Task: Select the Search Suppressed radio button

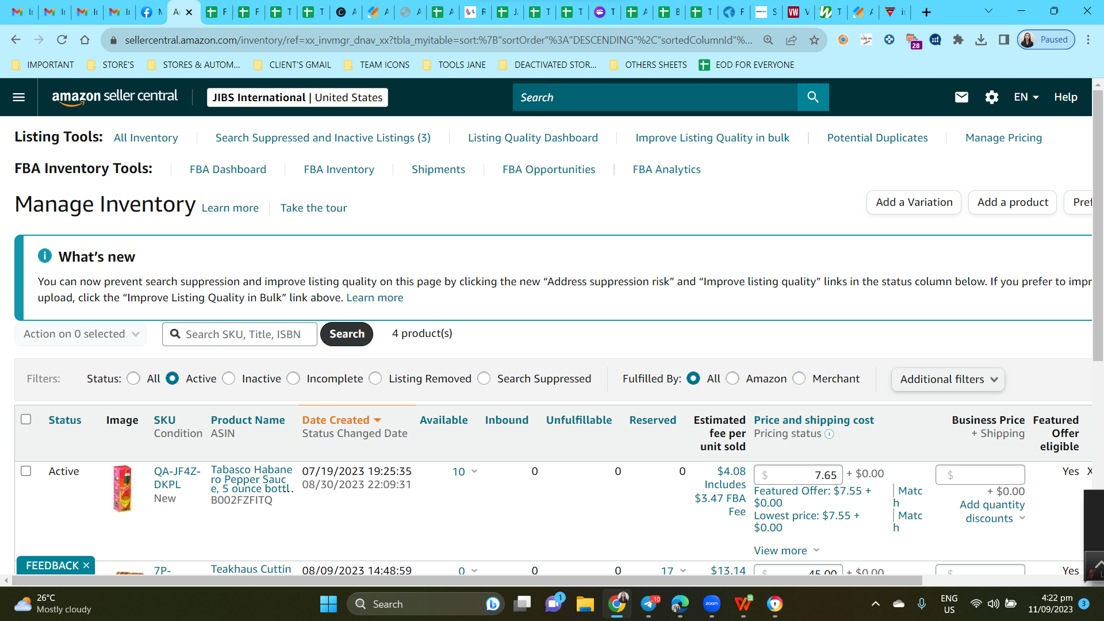Action: pyautogui.click(x=484, y=378)
